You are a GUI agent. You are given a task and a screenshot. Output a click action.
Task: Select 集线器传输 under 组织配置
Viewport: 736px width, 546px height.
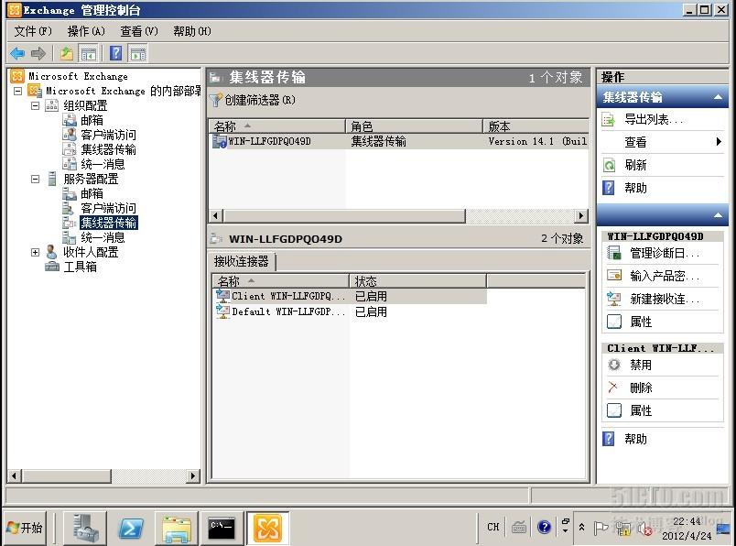pyautogui.click(x=108, y=149)
